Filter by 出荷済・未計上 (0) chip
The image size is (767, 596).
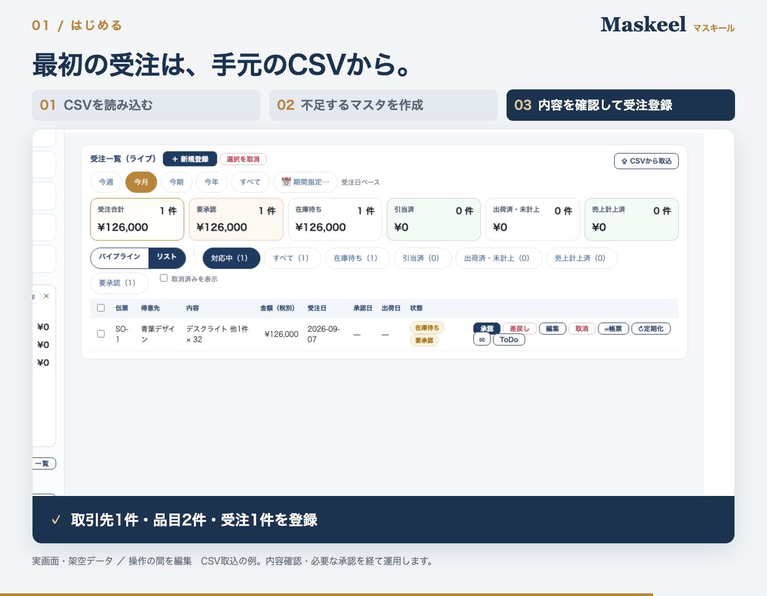499,258
